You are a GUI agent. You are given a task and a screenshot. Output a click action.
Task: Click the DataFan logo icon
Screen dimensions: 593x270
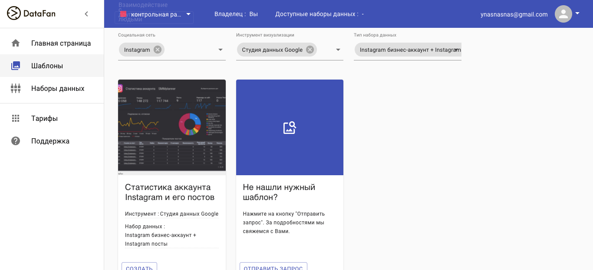pos(14,13)
